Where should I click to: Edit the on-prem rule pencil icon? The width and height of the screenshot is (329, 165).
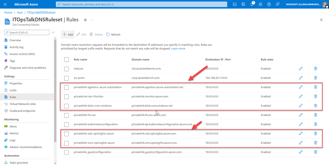301,78
